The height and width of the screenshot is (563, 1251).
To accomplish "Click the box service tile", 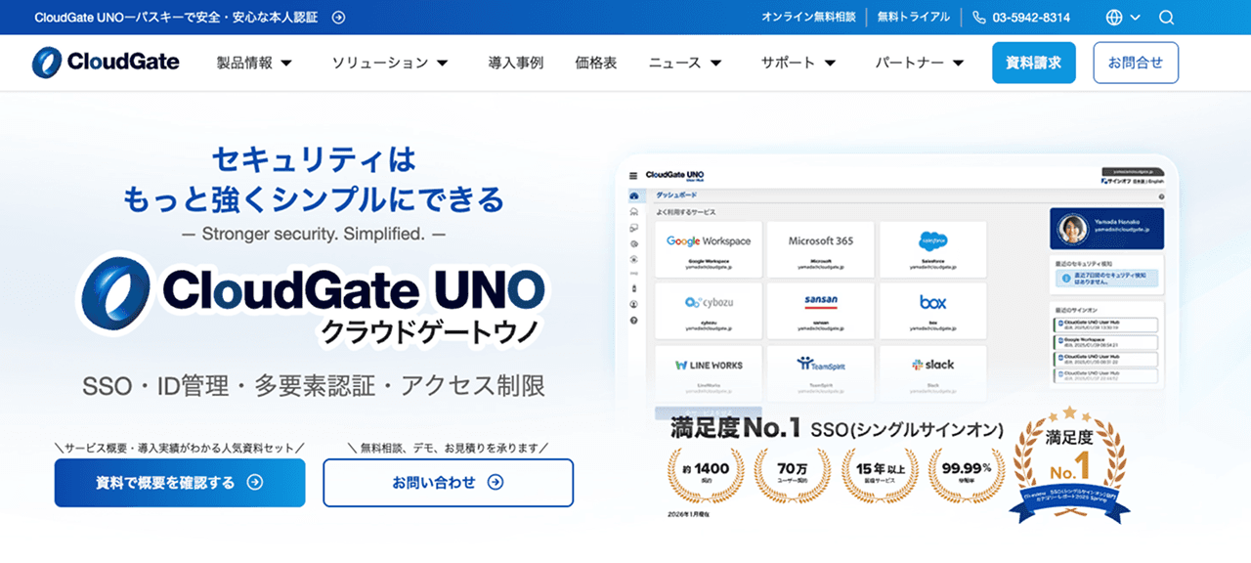I will pyautogui.click(x=933, y=311).
